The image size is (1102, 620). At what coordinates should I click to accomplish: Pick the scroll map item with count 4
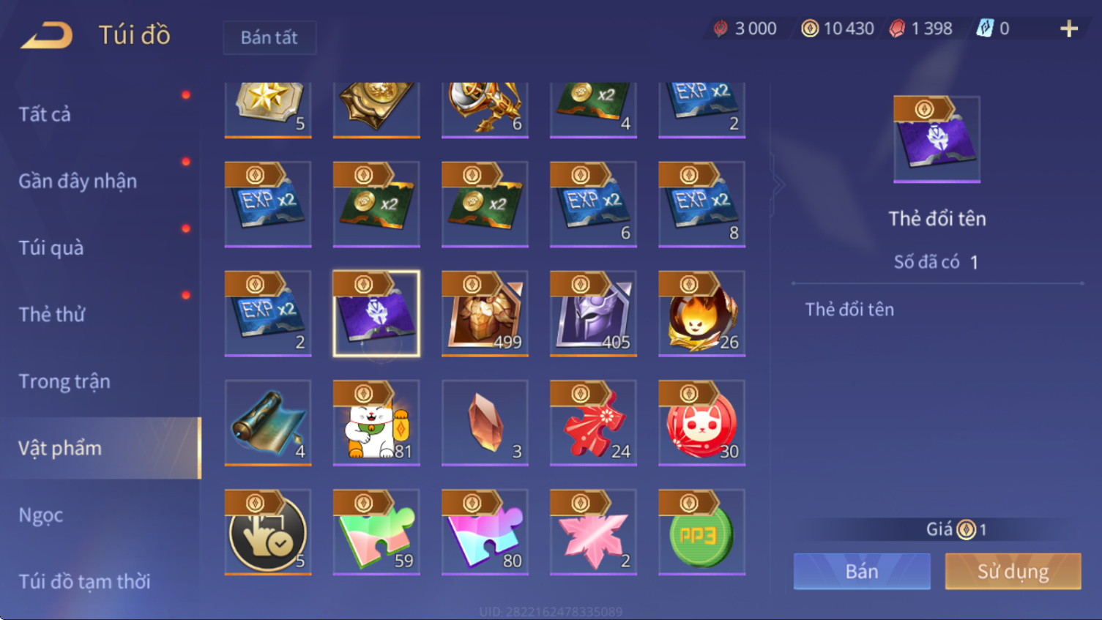(268, 422)
